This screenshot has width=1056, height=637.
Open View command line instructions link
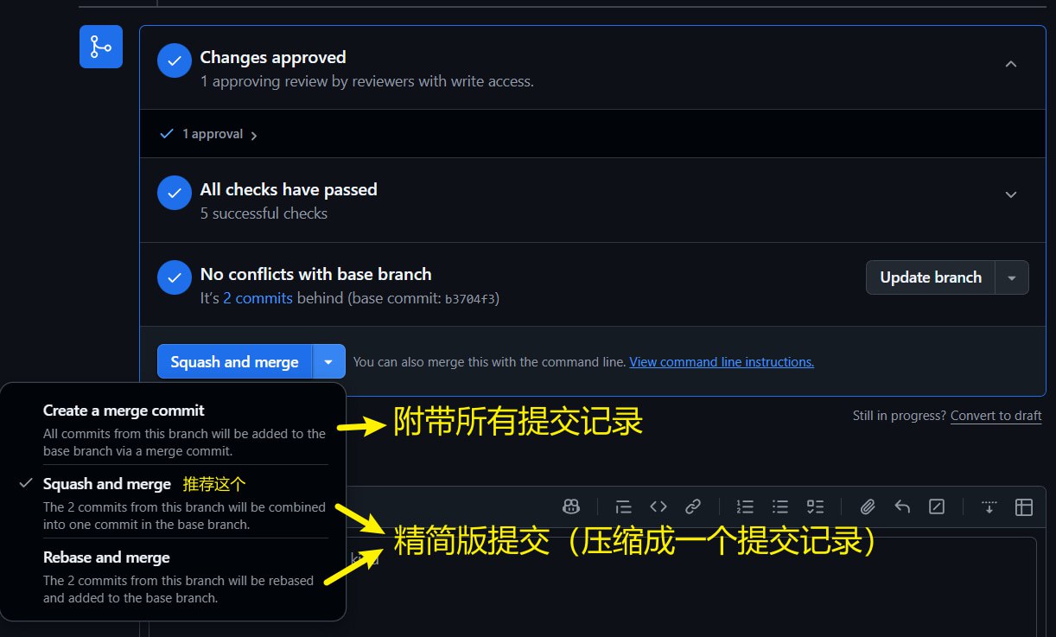722,362
